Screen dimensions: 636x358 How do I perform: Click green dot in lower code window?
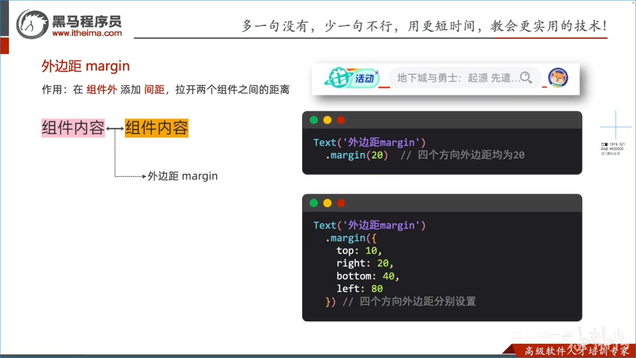[314, 203]
